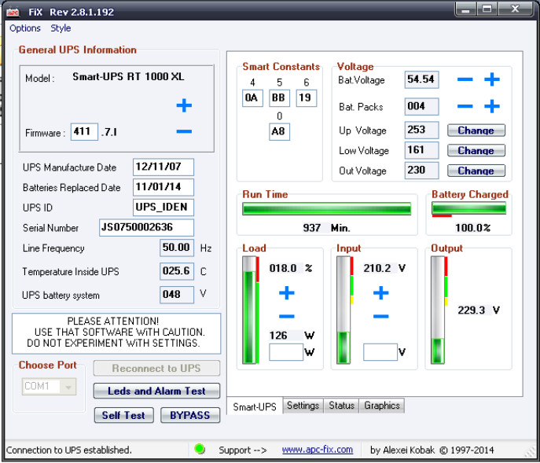
Task: Click the Bat. Packs field showing 004
Action: (x=421, y=106)
